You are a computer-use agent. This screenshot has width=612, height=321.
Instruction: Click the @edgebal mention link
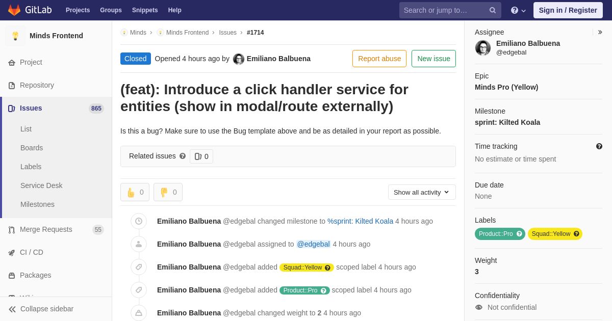click(314, 244)
